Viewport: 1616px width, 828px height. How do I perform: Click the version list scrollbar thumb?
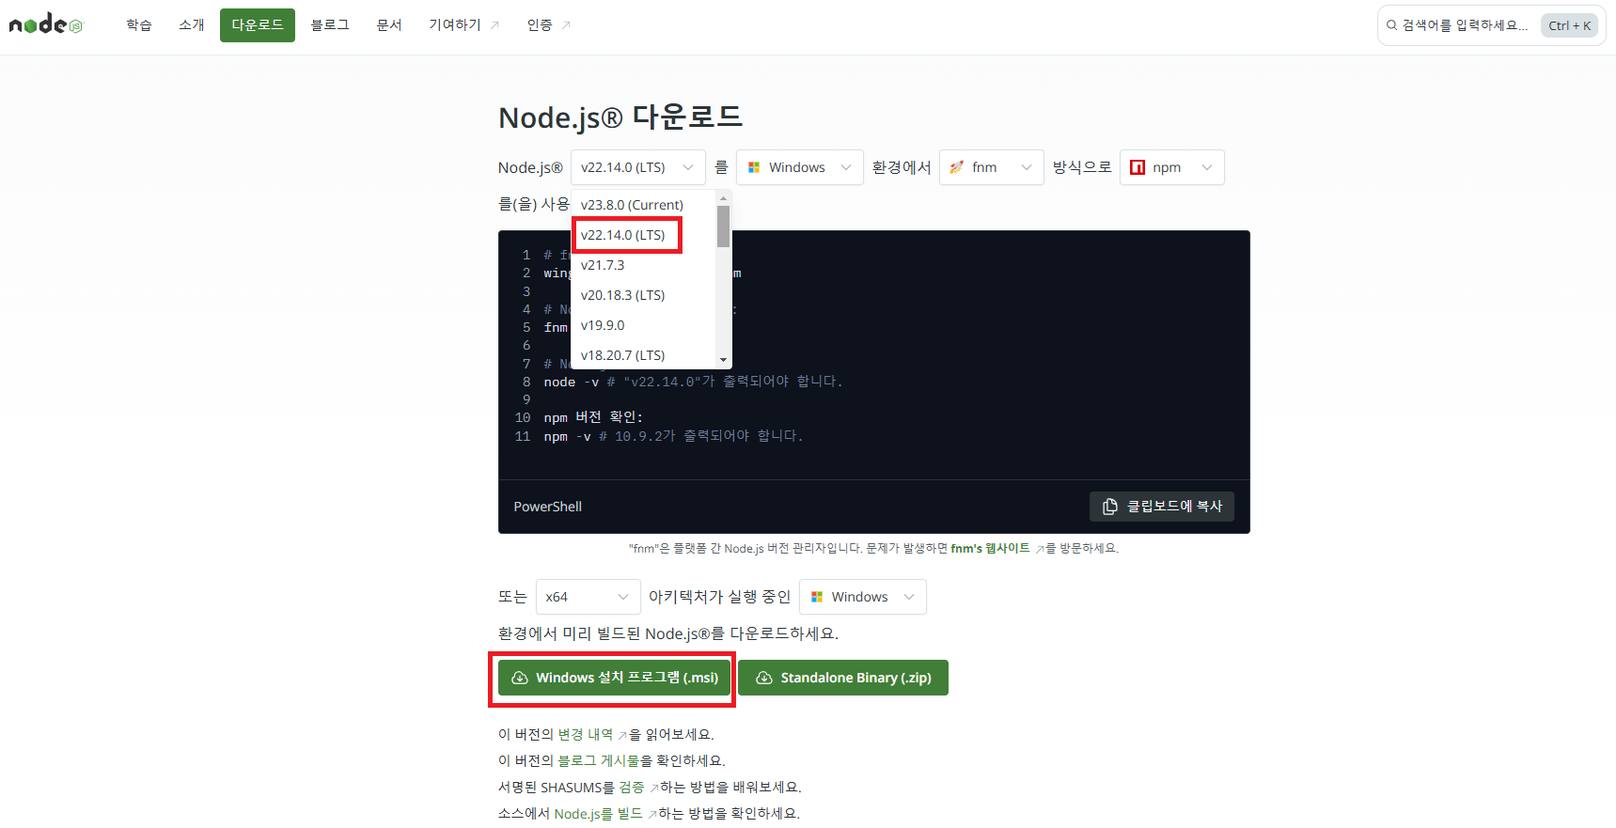click(723, 227)
